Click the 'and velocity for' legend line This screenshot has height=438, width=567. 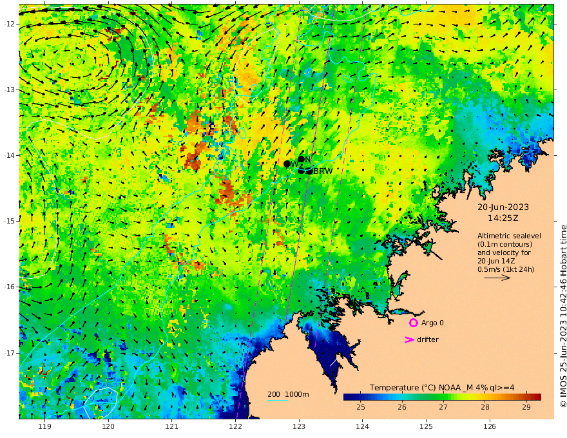coord(504,252)
